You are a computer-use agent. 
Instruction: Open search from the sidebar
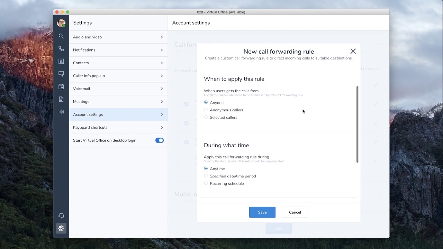tap(61, 36)
